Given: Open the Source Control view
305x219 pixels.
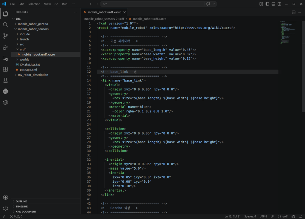Looking at the screenshot, I should (x=5, y=36).
